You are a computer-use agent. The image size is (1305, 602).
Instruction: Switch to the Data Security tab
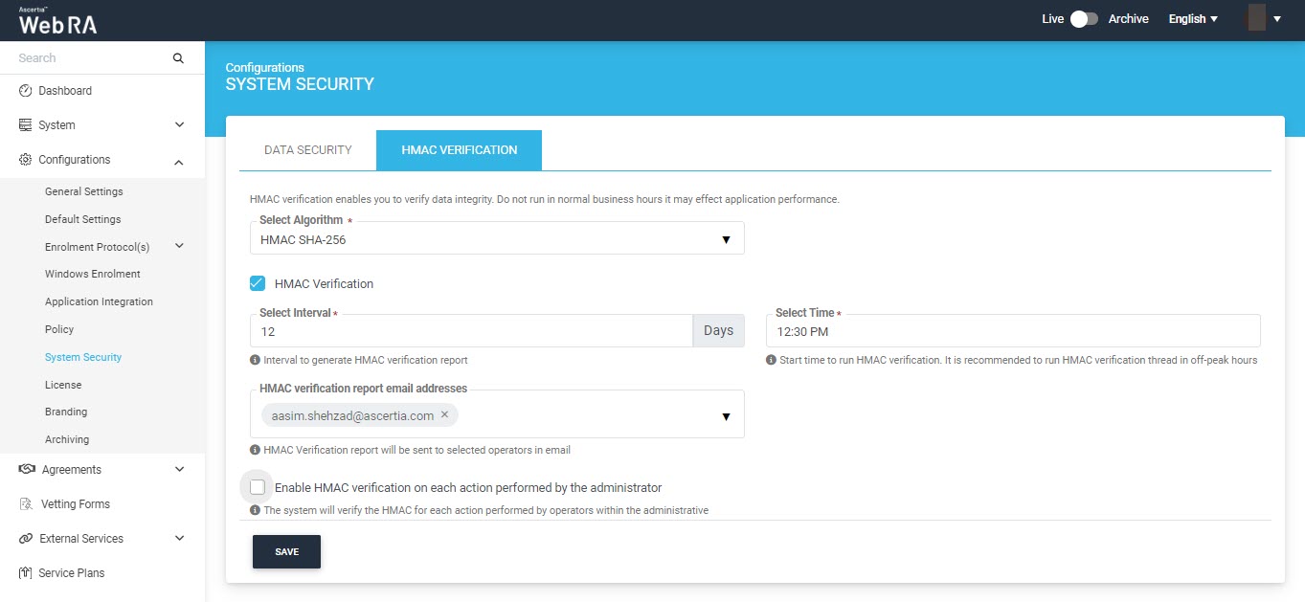point(308,150)
